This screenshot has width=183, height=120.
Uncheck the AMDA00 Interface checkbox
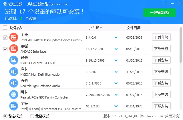[5, 49]
